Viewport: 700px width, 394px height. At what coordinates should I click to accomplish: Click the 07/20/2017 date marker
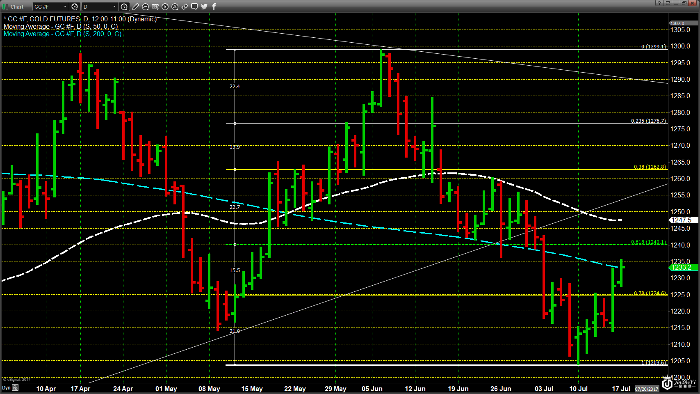tap(646, 389)
